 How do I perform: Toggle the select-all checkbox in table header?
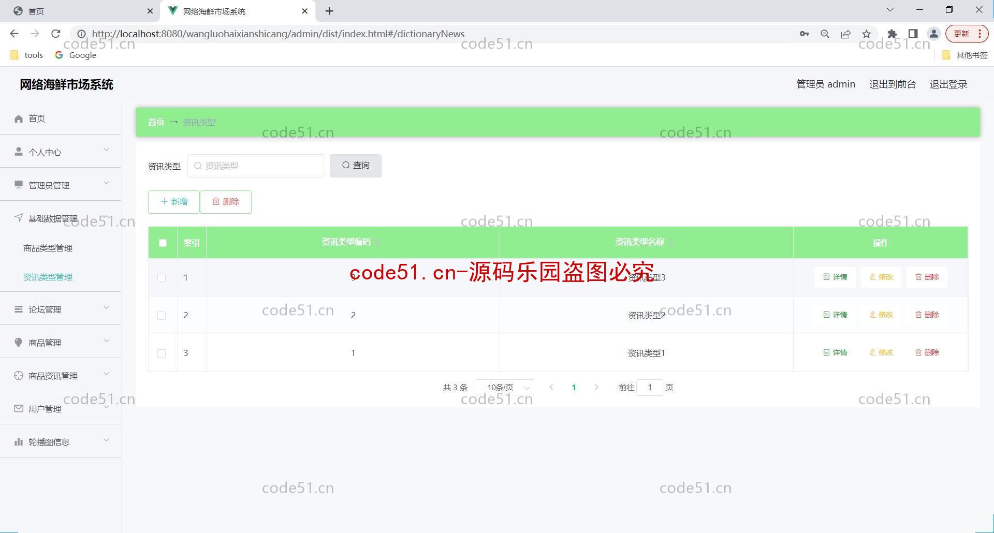point(163,243)
